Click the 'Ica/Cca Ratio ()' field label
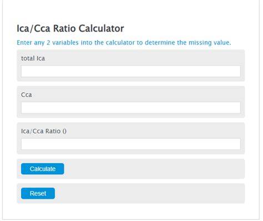 point(44,131)
